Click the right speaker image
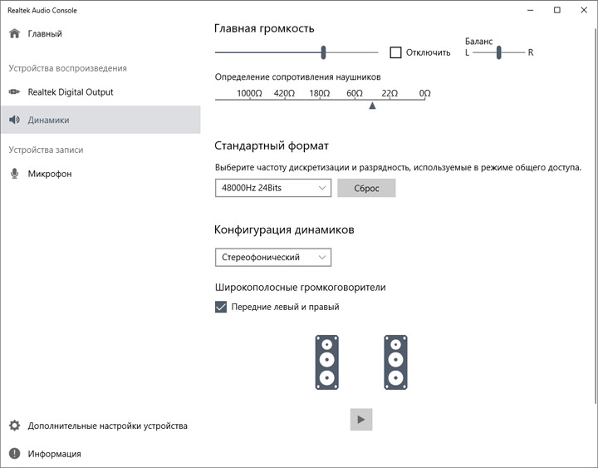The height and width of the screenshot is (468, 598). tap(396, 362)
